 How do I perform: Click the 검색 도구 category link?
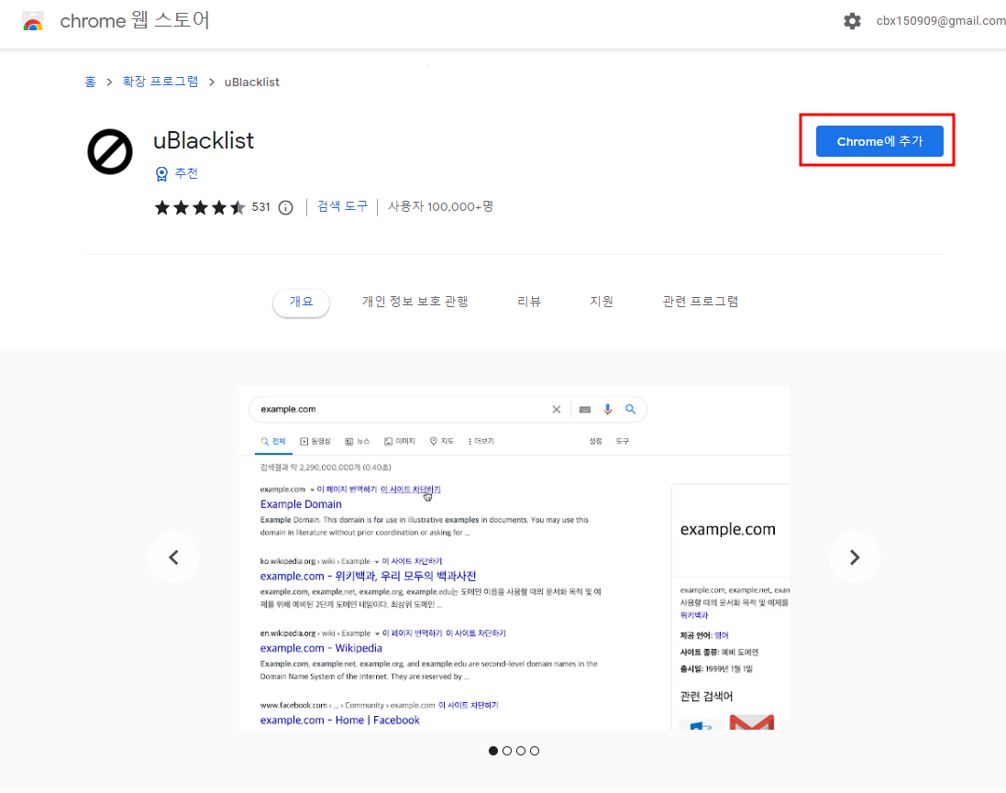tap(343, 206)
